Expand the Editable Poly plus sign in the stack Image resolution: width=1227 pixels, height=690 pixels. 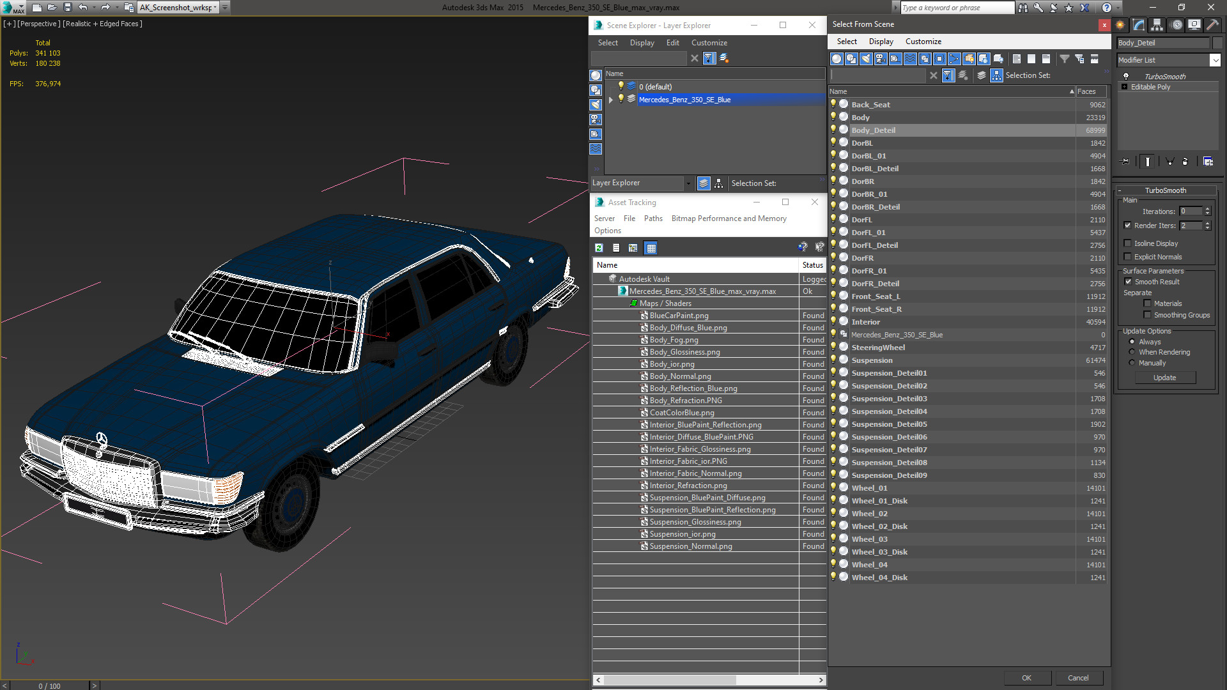(x=1124, y=87)
